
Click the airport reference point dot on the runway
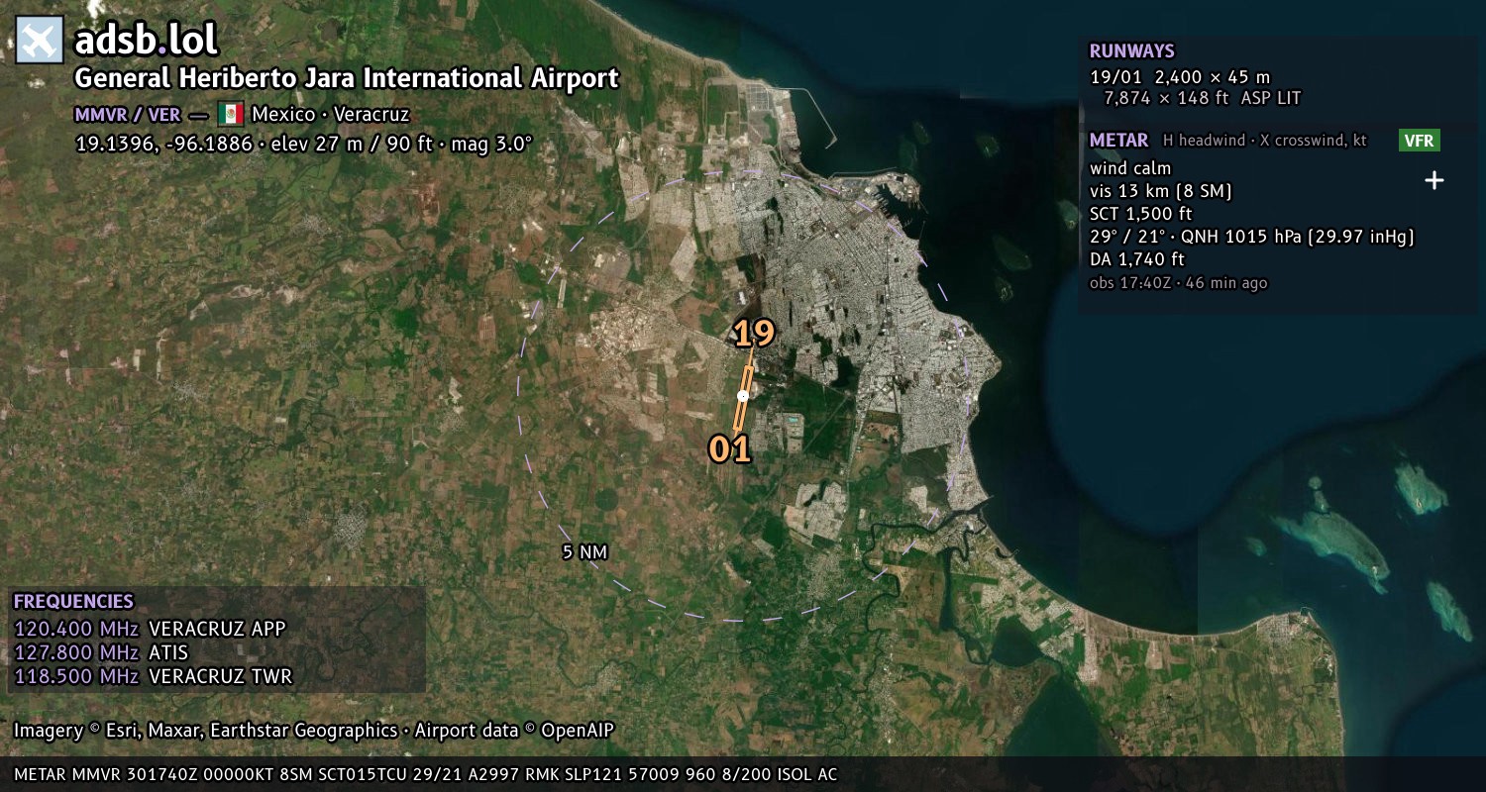pyautogui.click(x=742, y=396)
